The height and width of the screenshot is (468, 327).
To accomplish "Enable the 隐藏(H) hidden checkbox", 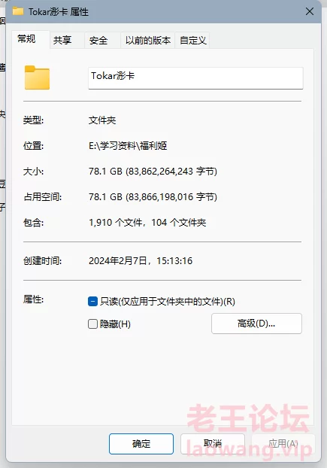I will [92, 324].
